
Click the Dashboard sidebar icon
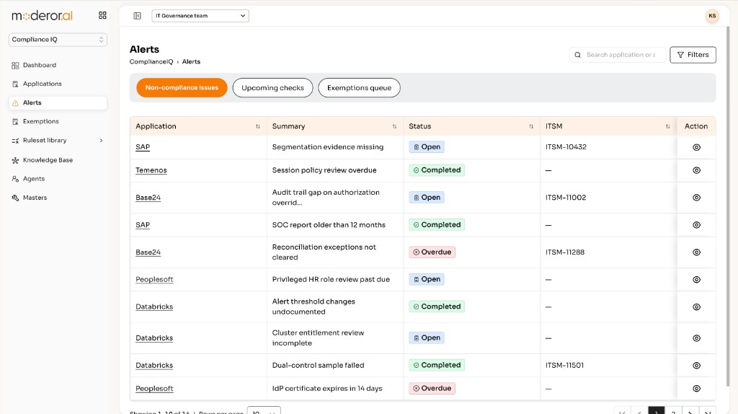click(15, 66)
